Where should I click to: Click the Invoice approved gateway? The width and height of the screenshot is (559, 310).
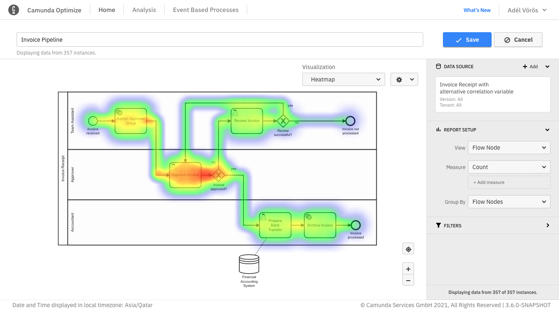[218, 174]
